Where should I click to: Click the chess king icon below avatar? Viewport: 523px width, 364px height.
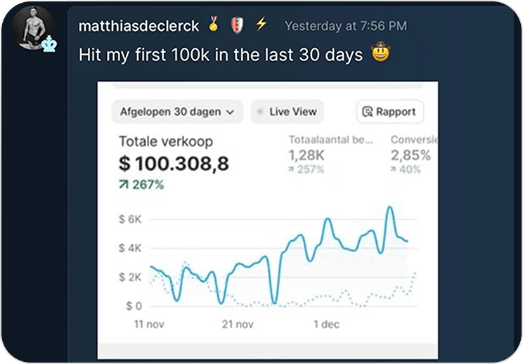[49, 44]
